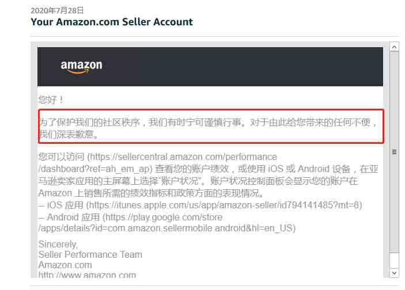Click the scrollbar up arrow
This screenshot has height=290, width=405.
click(394, 47)
